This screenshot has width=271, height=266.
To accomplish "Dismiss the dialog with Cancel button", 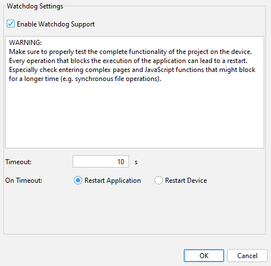I will tap(247, 255).
